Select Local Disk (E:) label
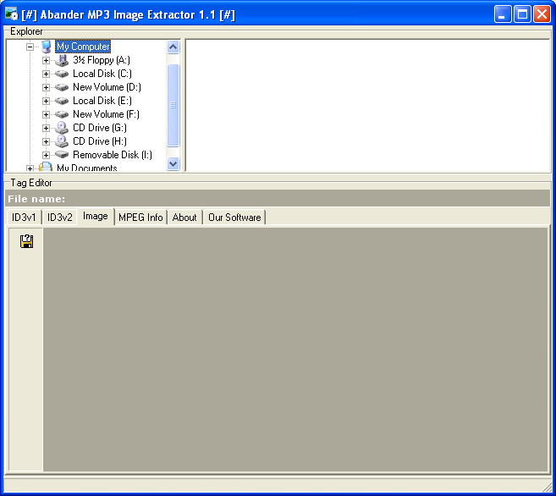 tap(102, 101)
